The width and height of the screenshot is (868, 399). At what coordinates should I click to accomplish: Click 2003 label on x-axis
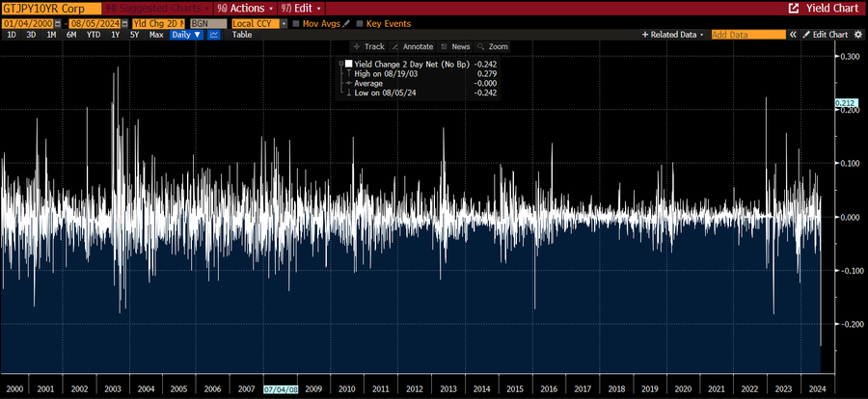pyautogui.click(x=114, y=389)
